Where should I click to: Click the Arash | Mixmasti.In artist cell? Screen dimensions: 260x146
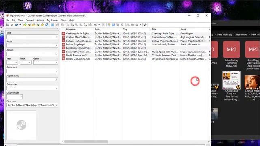(190, 45)
